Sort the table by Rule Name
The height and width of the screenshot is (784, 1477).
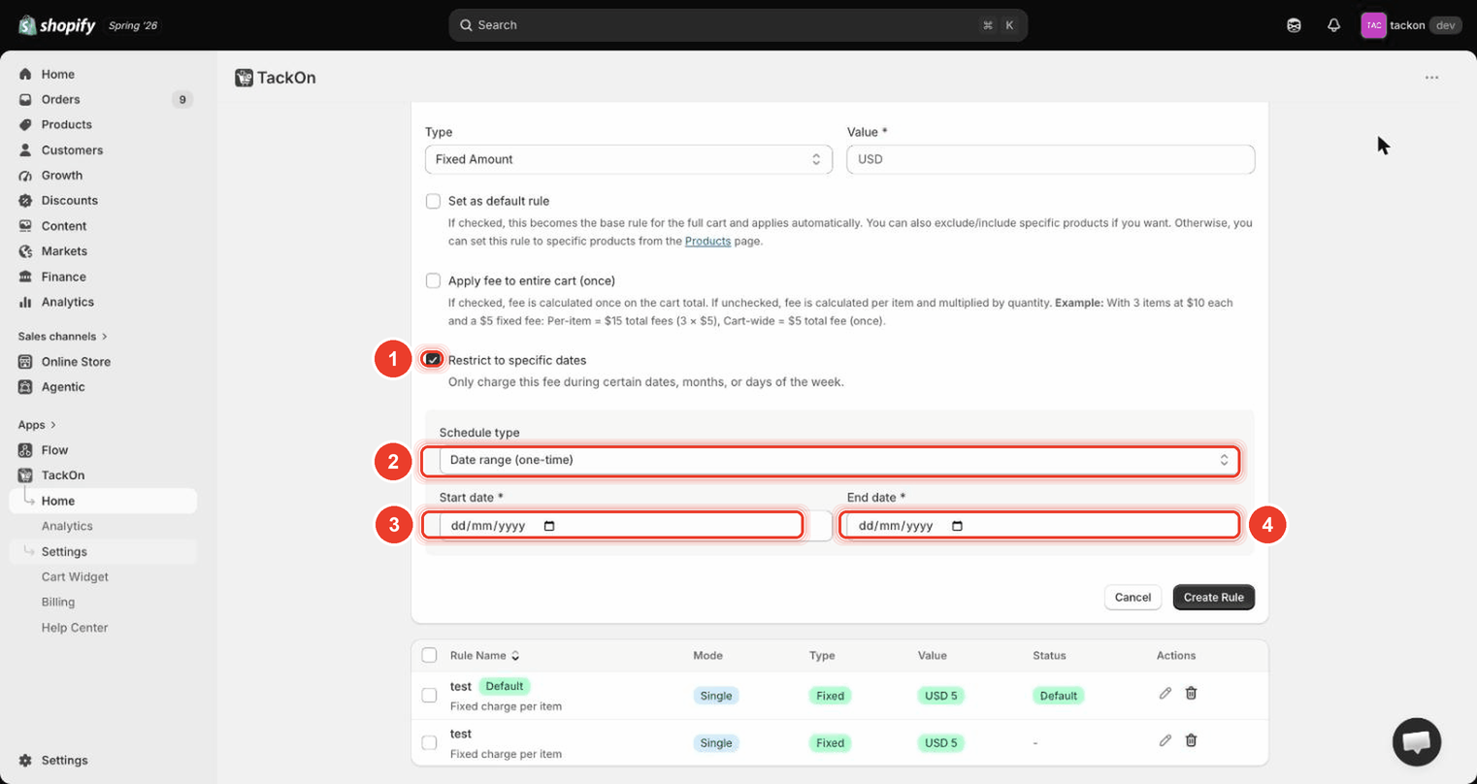(484, 655)
